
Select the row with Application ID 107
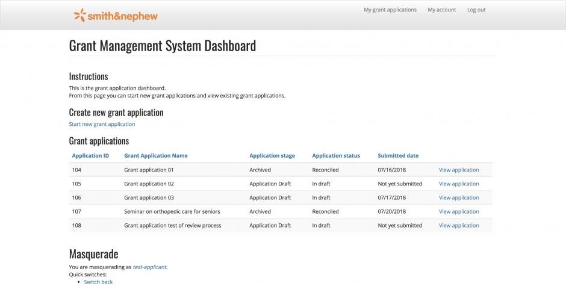pos(76,211)
